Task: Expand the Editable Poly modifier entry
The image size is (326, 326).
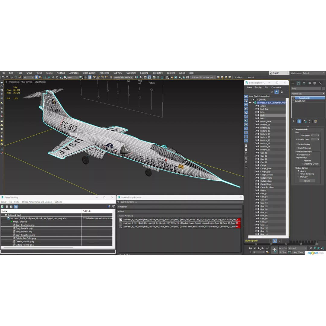Action: pos(293,101)
